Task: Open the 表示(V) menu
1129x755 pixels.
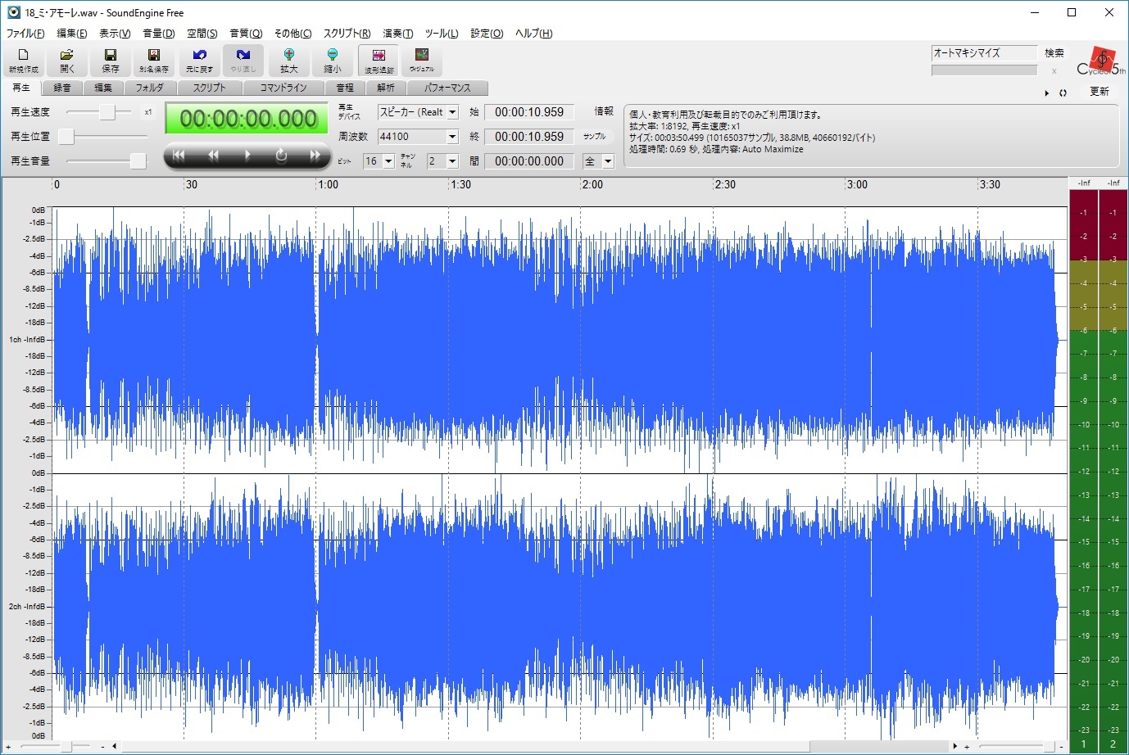Action: pyautogui.click(x=115, y=34)
